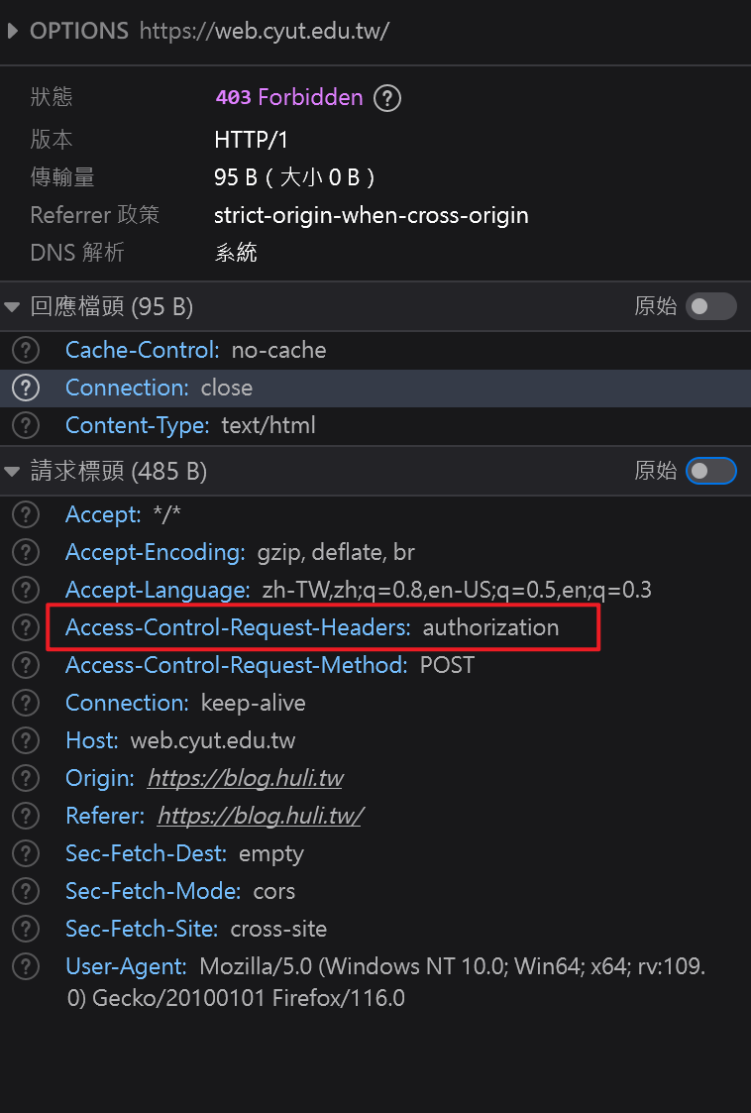
Task: Click the question mark beside Access-Control-Request-Headers
Action: (x=25, y=627)
